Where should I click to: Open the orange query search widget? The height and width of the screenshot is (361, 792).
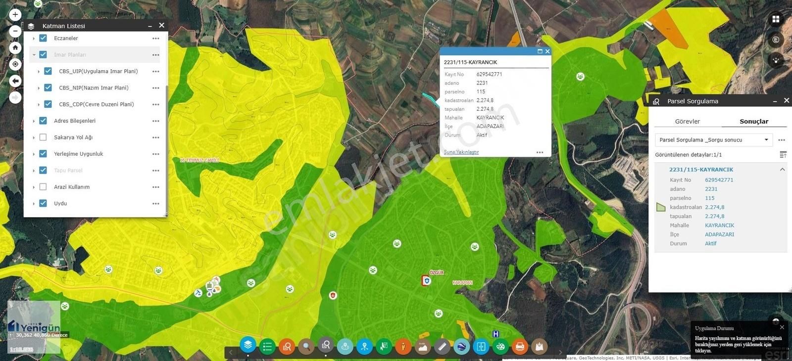(287, 347)
